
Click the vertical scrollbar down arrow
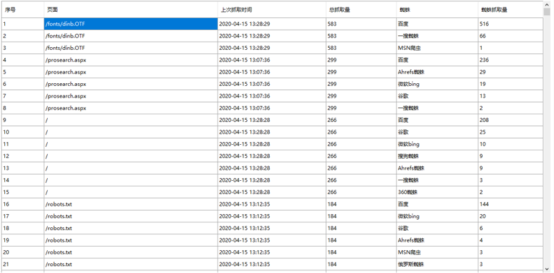[547, 268]
